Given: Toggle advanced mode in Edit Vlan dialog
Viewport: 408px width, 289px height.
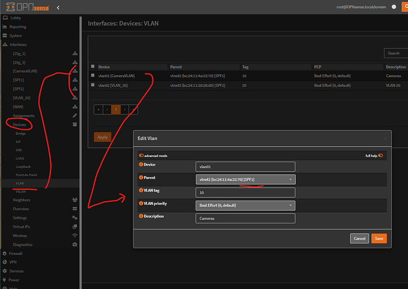Looking at the screenshot, I should pyautogui.click(x=142, y=155).
